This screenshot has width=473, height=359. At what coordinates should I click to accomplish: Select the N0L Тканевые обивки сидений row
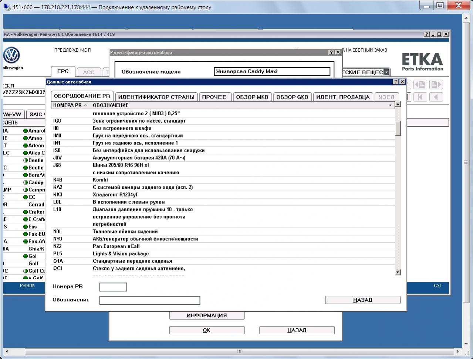223,232
